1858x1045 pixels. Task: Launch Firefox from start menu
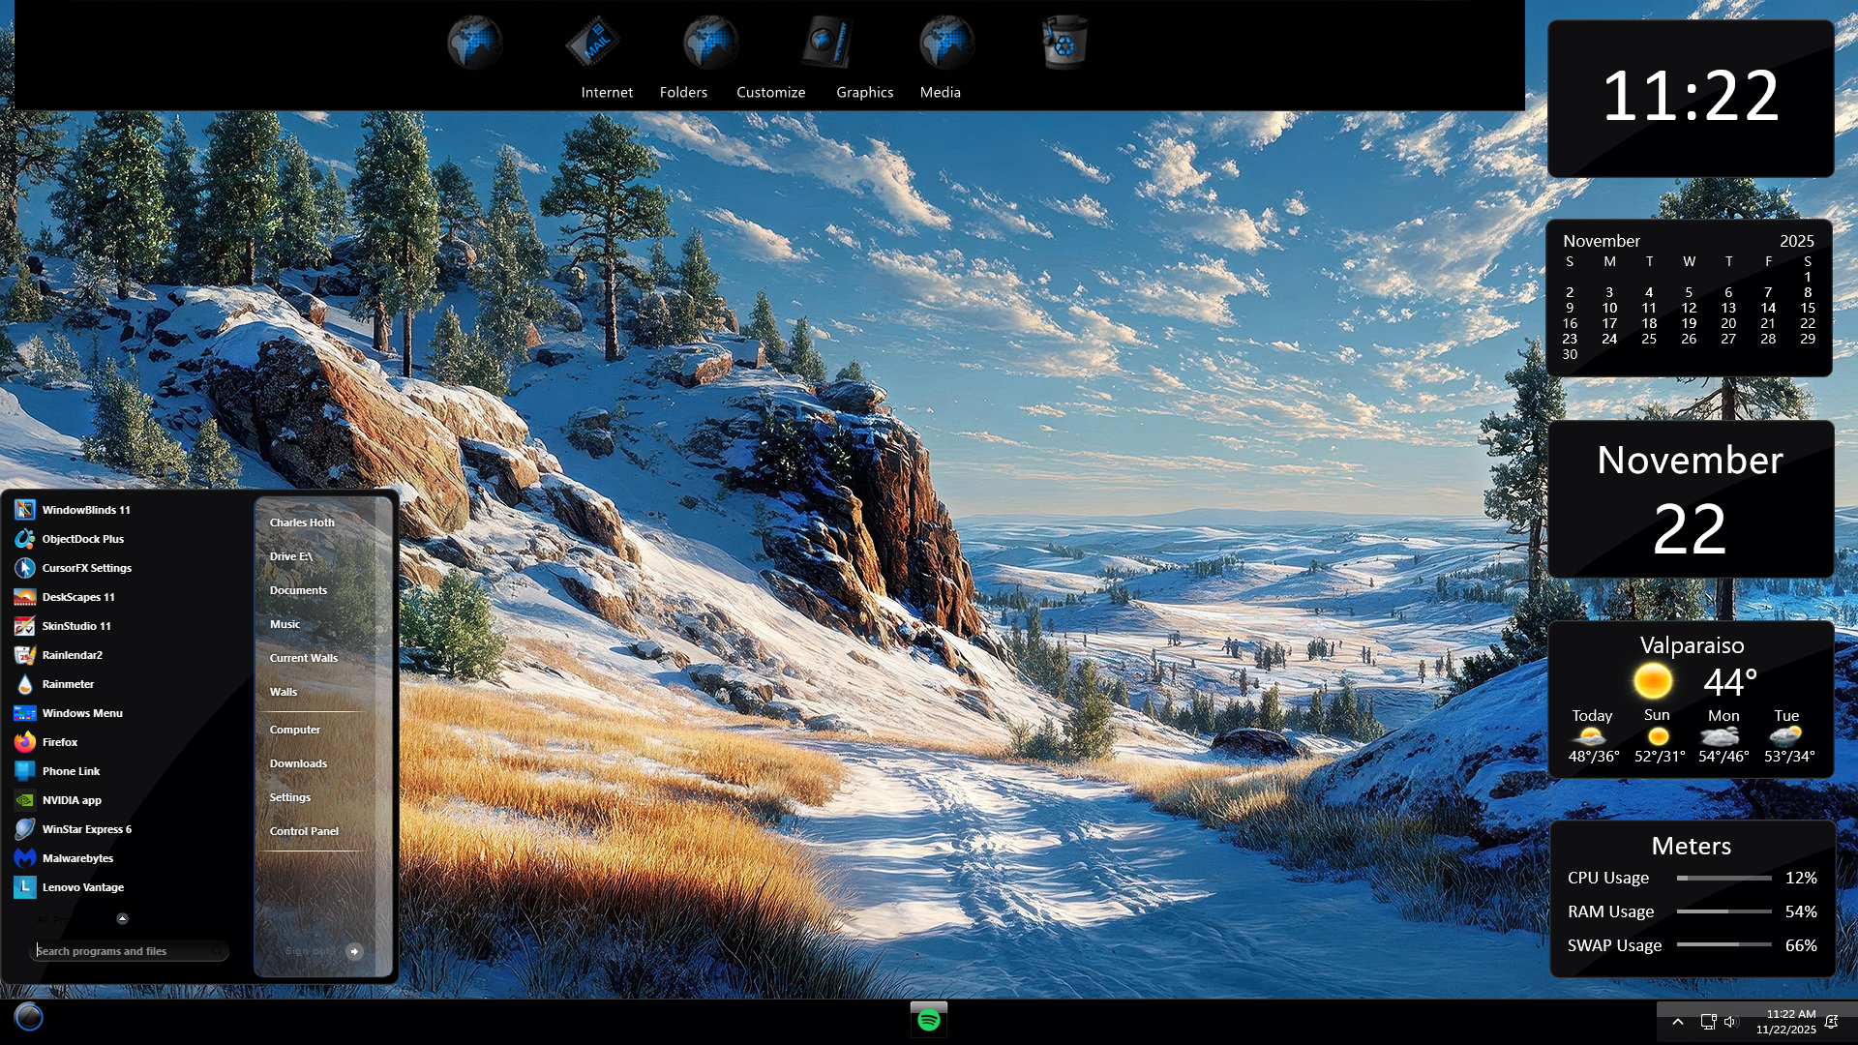coord(59,742)
